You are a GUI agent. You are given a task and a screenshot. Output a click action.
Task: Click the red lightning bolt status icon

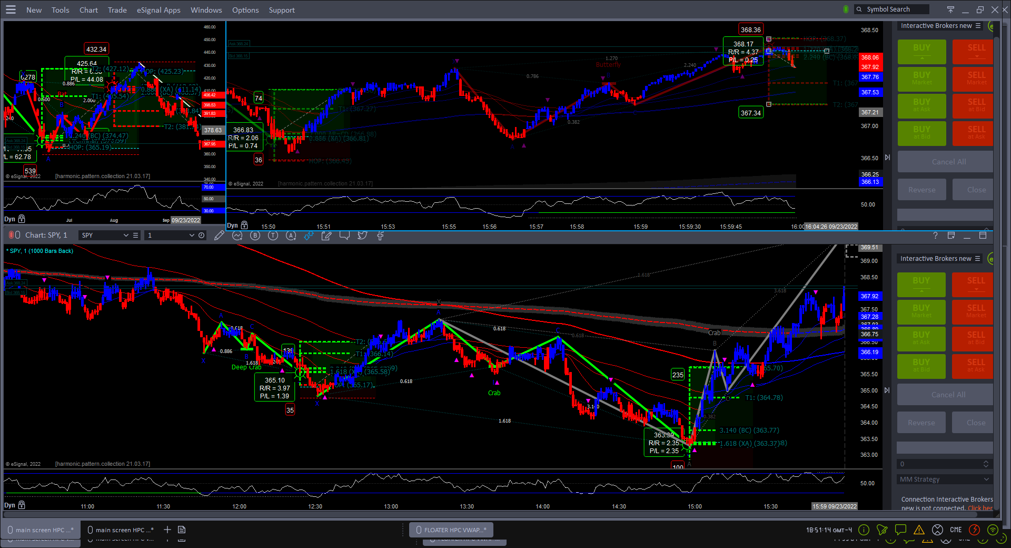[x=975, y=530]
